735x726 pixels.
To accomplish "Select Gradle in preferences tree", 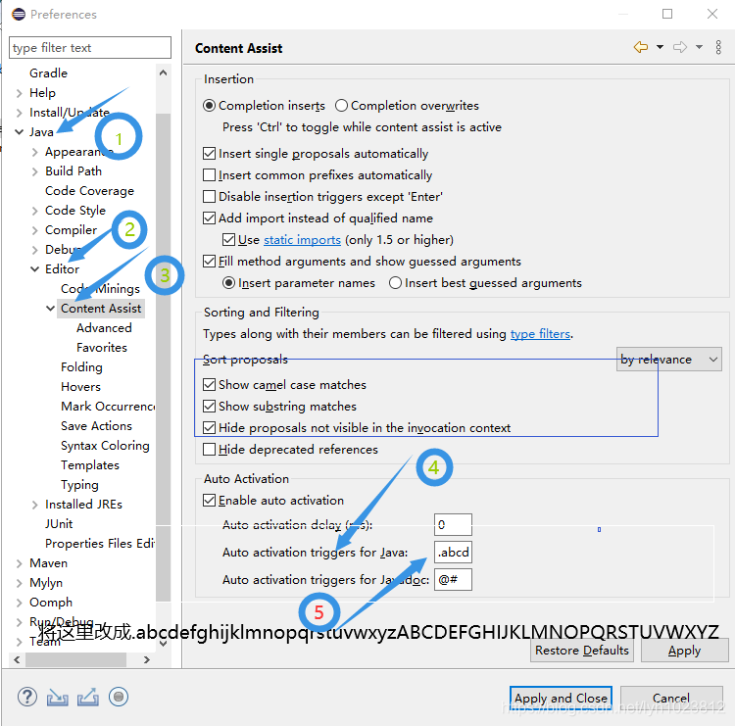I will (48, 73).
